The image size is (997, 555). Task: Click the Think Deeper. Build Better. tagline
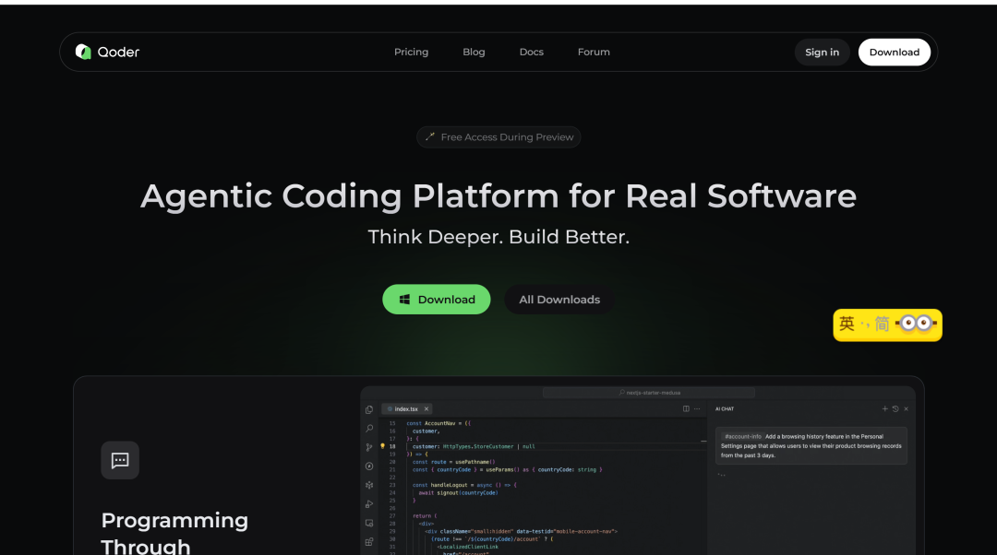(x=498, y=237)
